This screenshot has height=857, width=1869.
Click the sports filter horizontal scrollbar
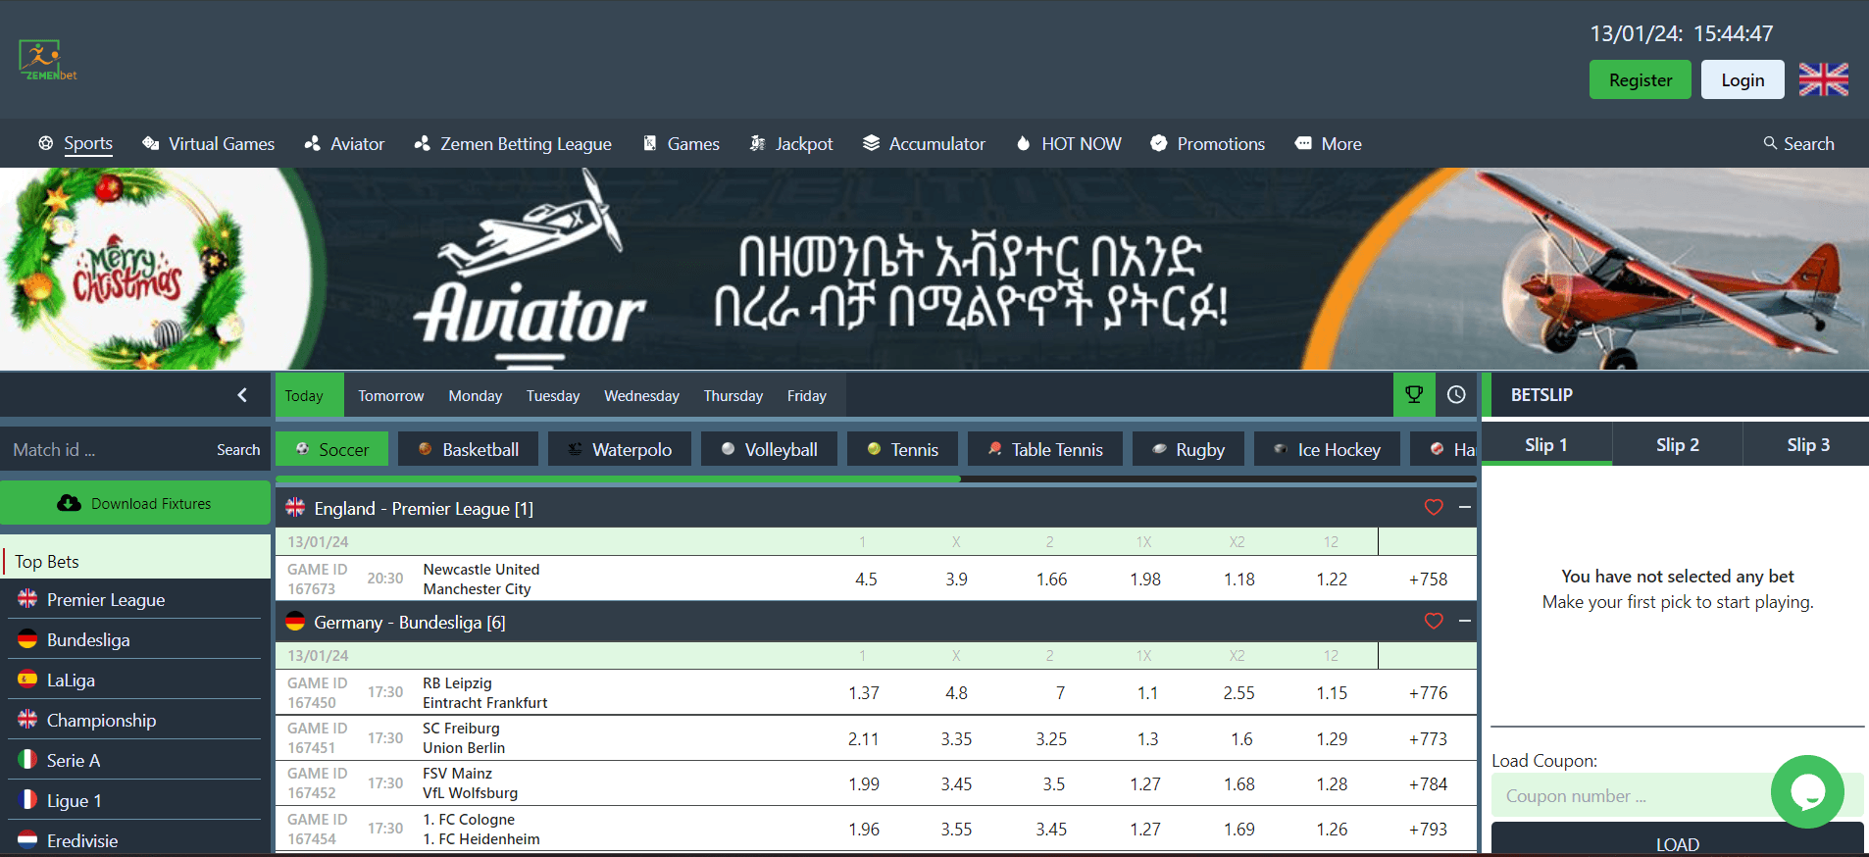pyautogui.click(x=618, y=479)
